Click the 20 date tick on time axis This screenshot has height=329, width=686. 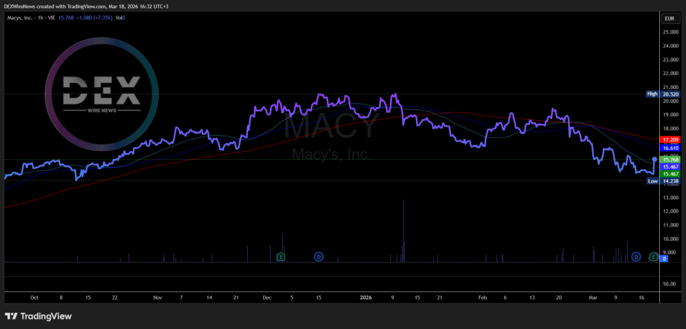[559, 298]
